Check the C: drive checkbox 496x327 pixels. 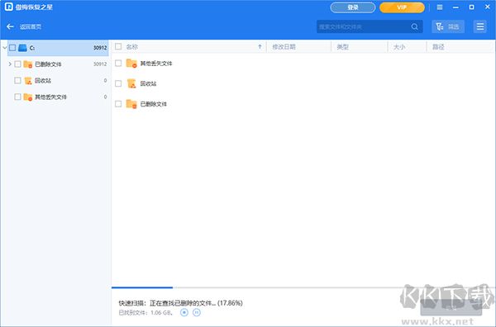(x=12, y=48)
